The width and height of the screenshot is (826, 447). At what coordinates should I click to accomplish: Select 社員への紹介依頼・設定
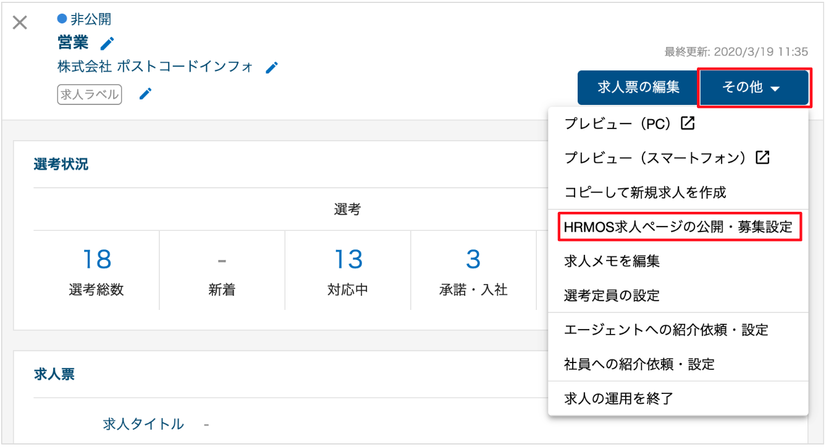tap(678, 364)
